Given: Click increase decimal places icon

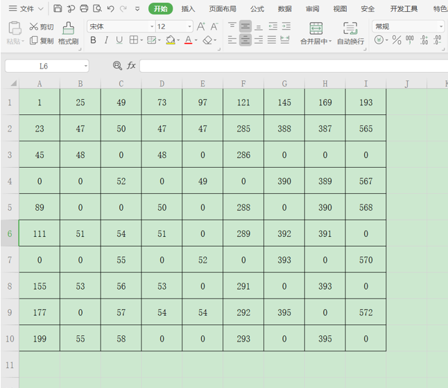Looking at the screenshot, I should tap(424, 40).
